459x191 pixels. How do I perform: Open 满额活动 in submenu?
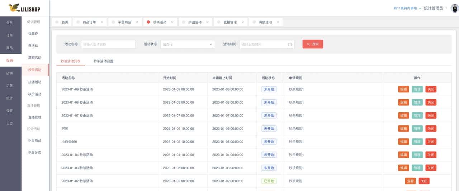[x=35, y=58]
